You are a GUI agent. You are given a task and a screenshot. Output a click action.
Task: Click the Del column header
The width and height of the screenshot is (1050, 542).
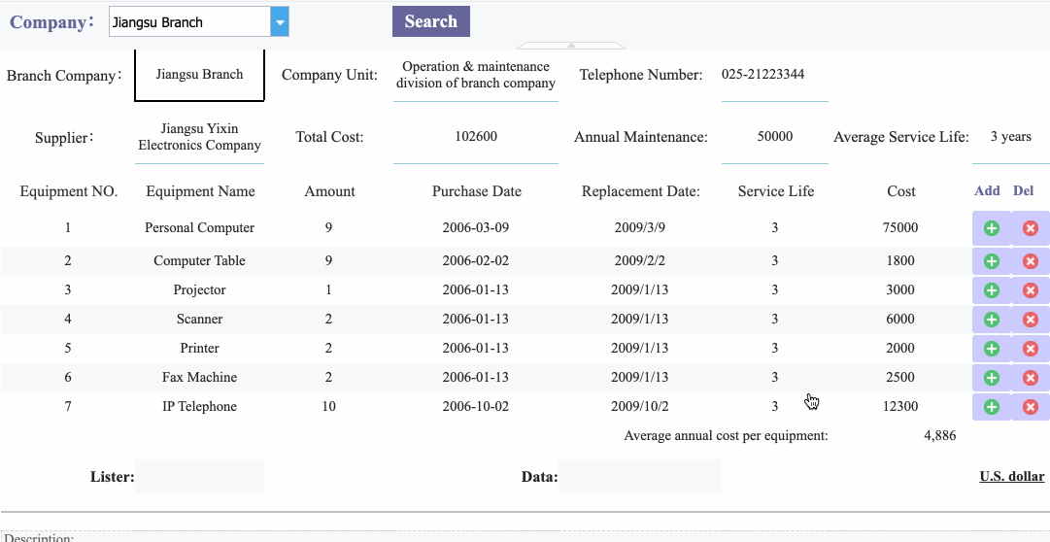point(1023,191)
